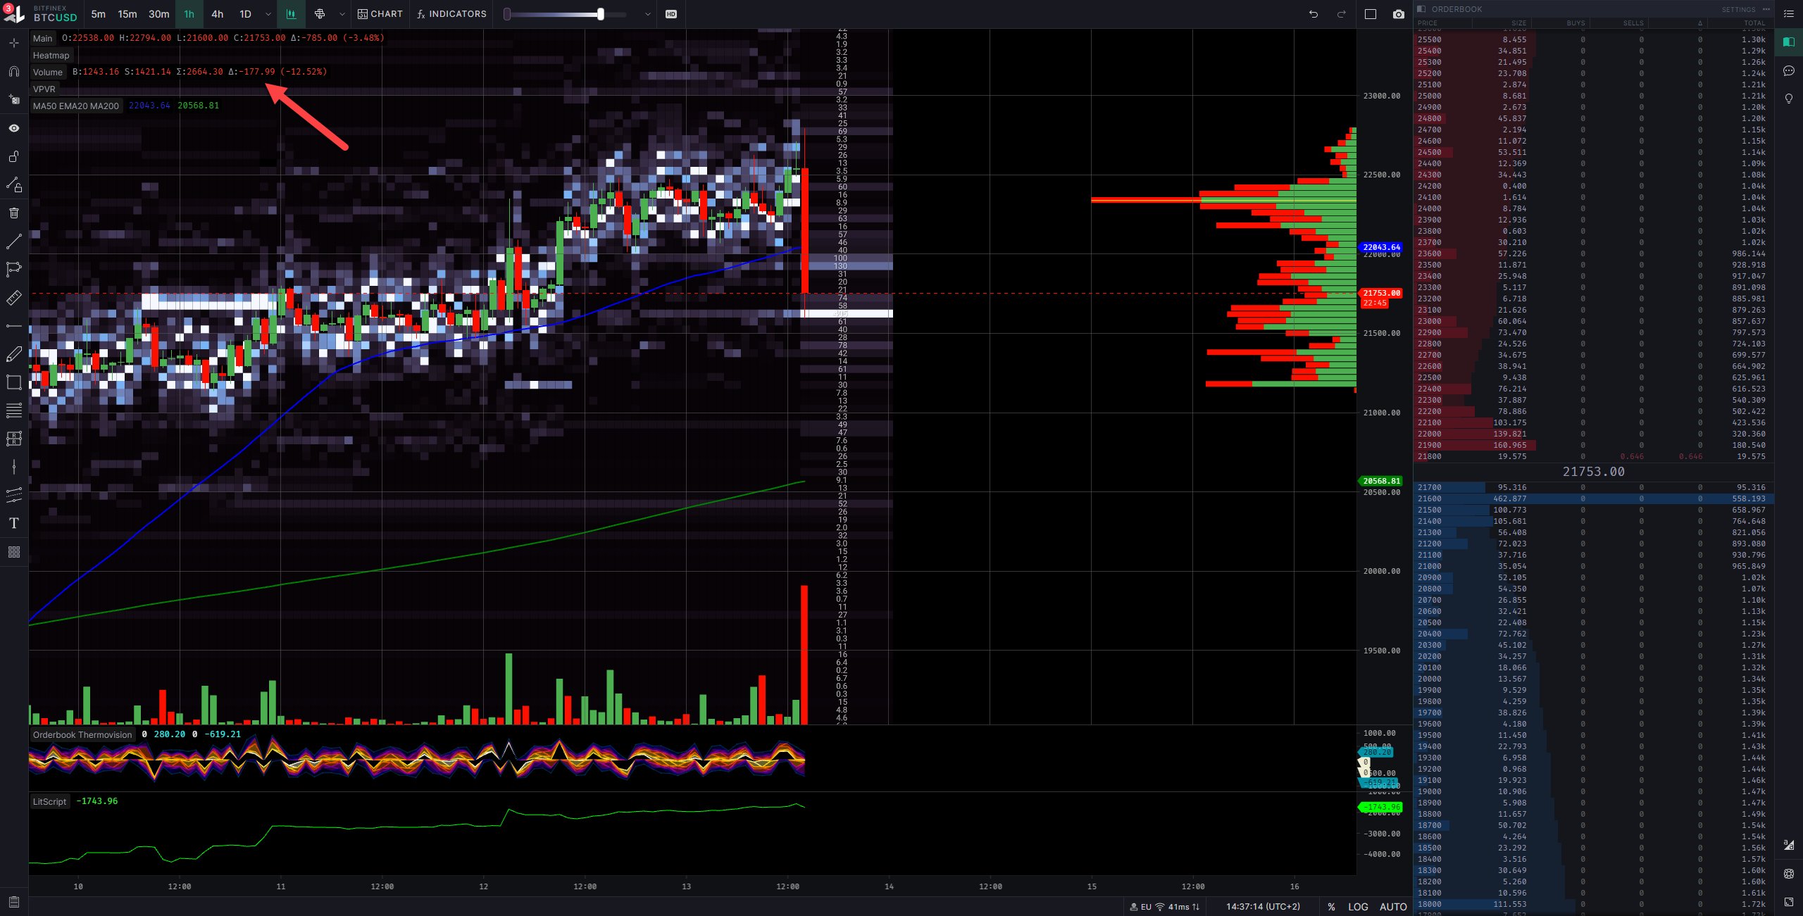Select the 15m timeframe

pos(127,14)
